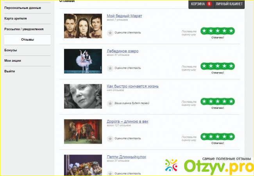Open the Корзина cart button
The width and height of the screenshot is (254, 176).
click(x=201, y=4)
